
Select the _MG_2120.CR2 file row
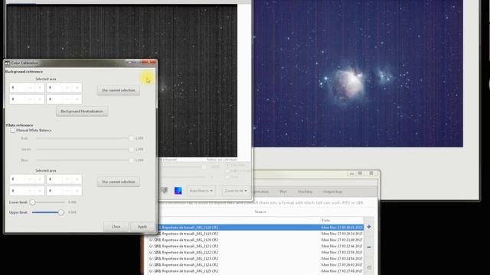point(256,240)
